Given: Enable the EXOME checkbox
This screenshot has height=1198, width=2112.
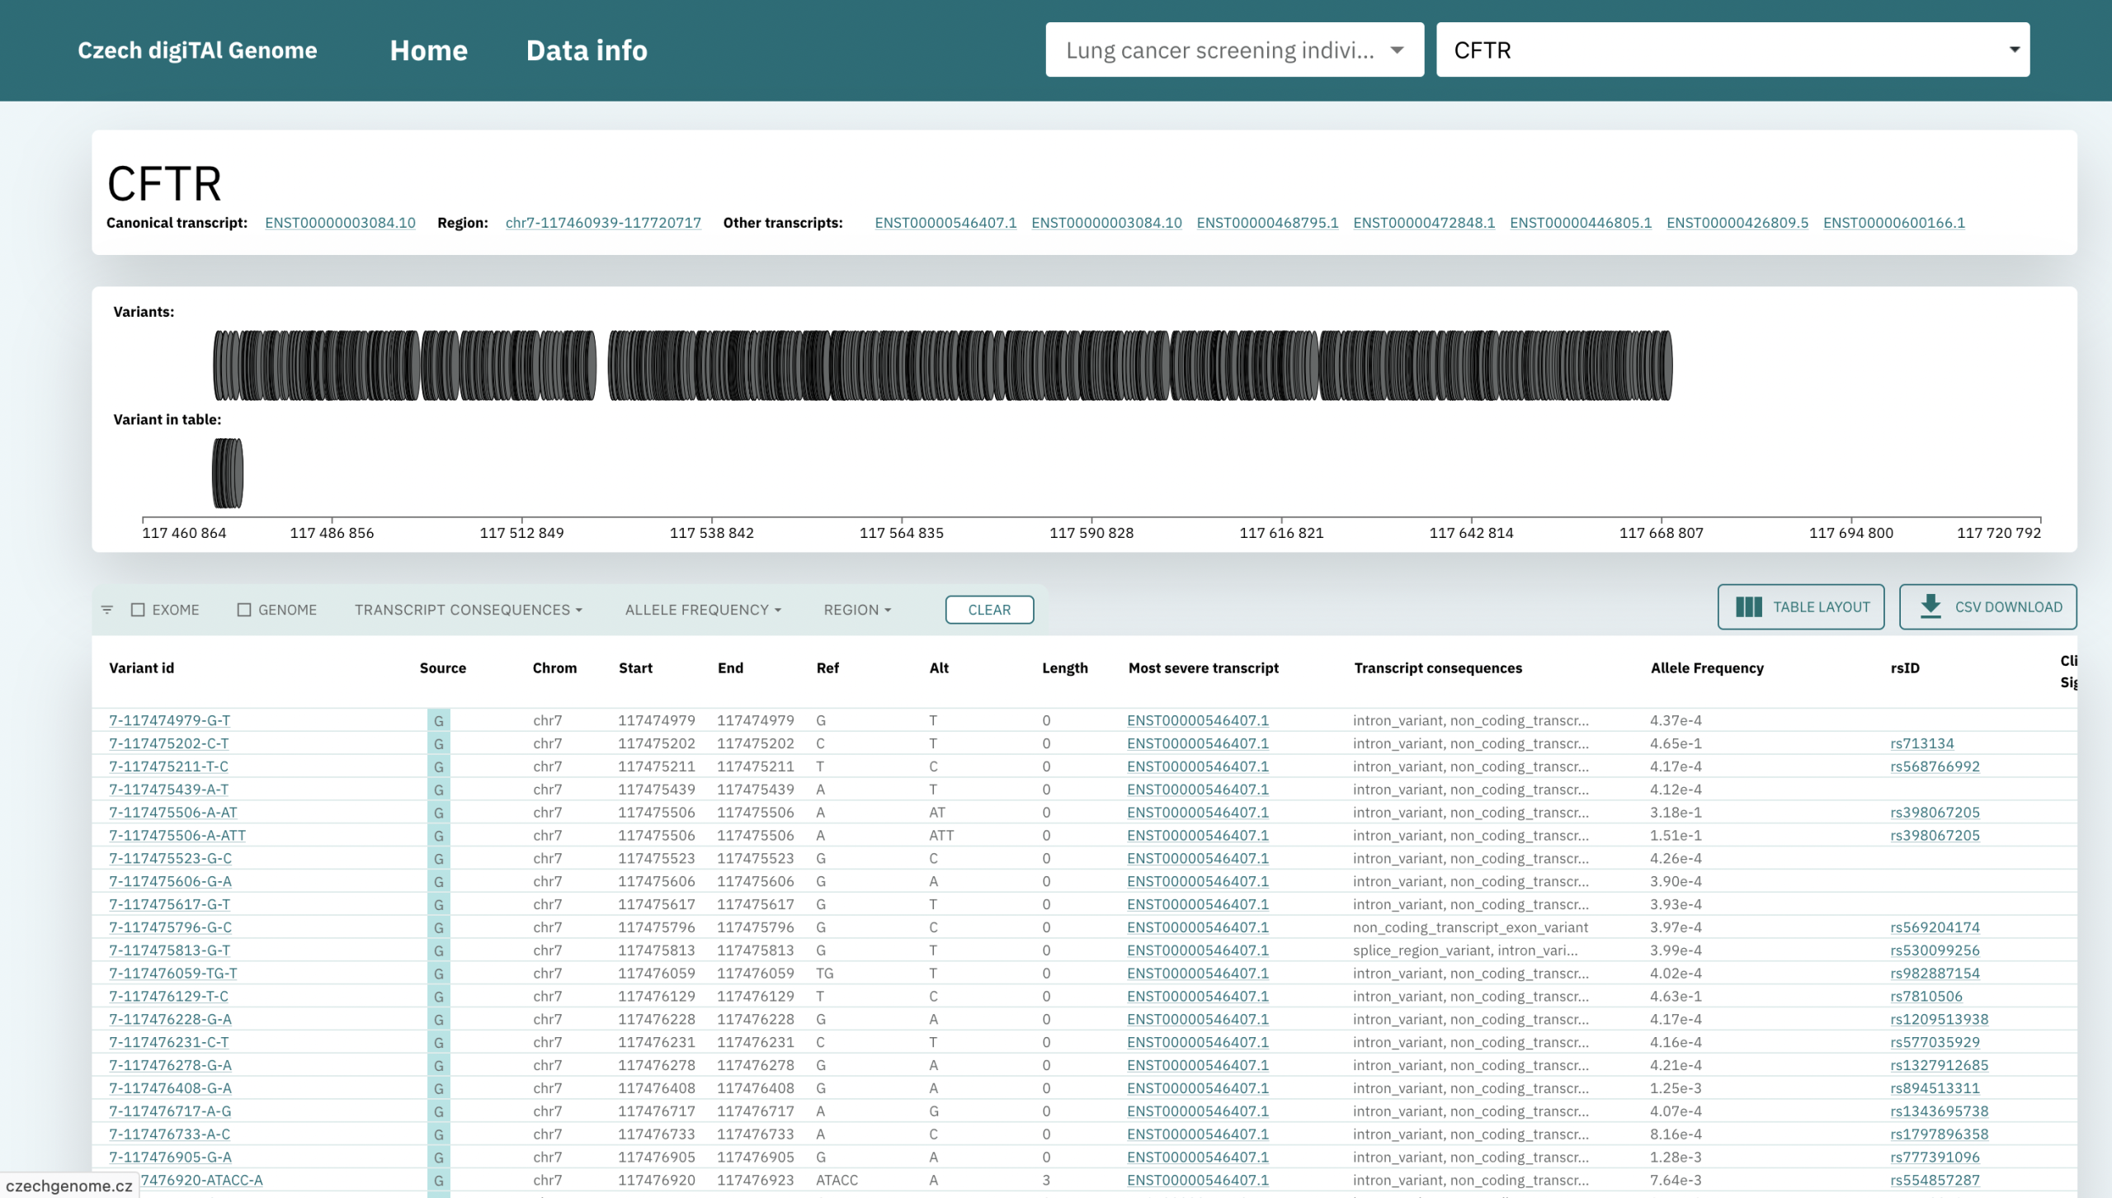Looking at the screenshot, I should (139, 610).
